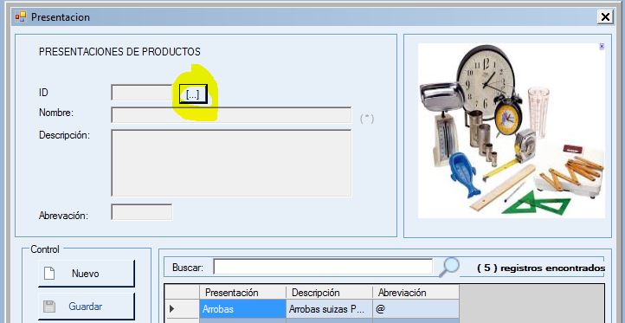Close the ad marker on the picture

pyautogui.click(x=602, y=47)
